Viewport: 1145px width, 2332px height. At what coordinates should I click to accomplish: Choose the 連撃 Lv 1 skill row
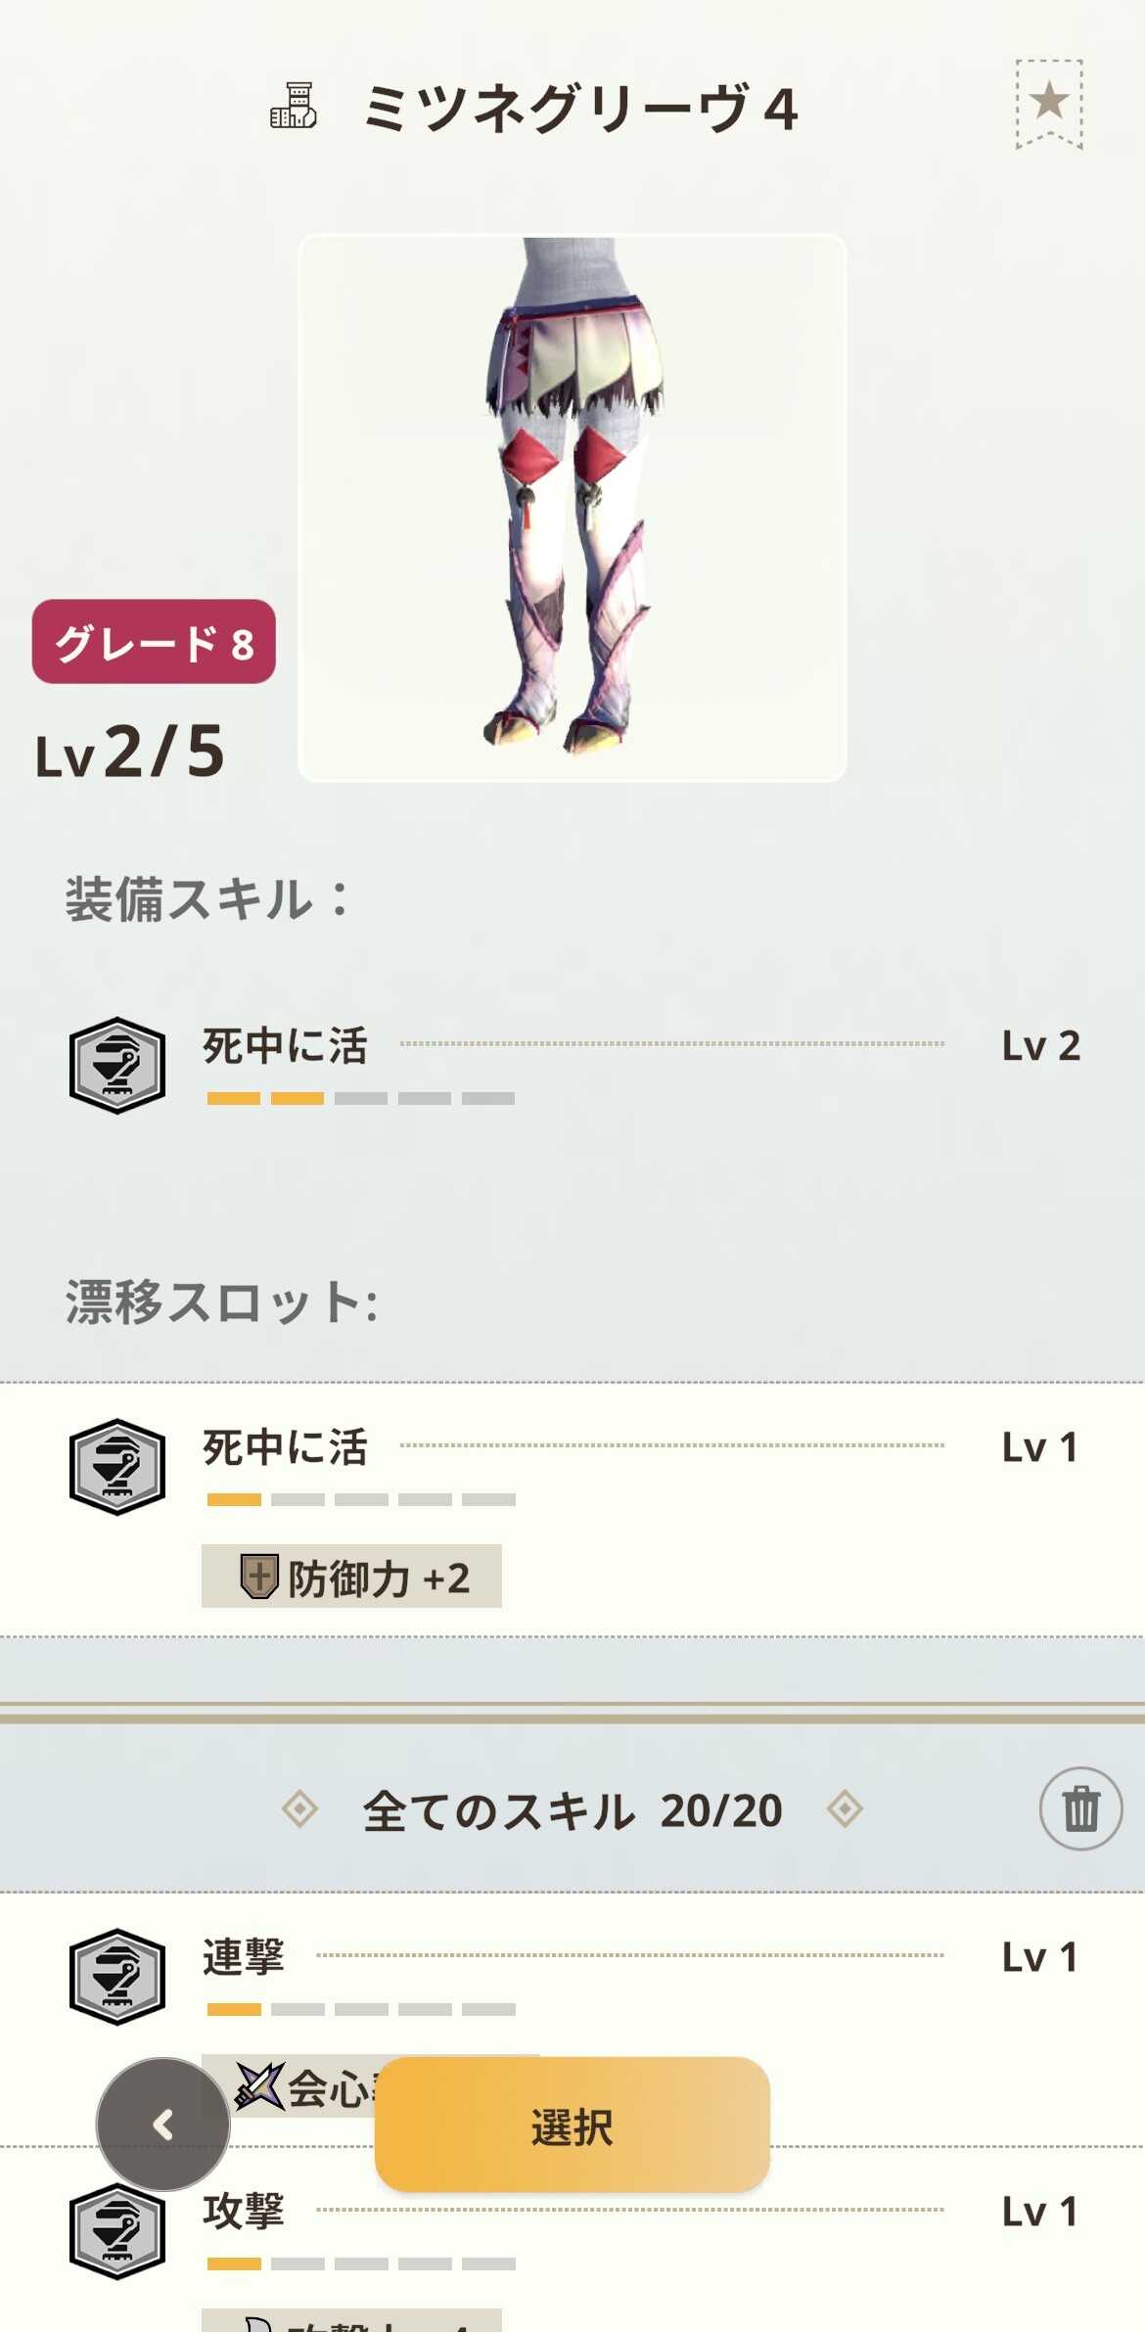point(572,2019)
